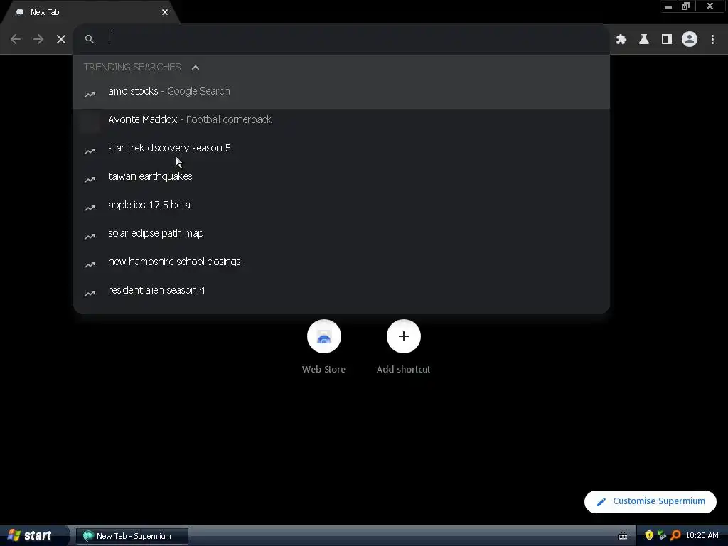Select the New Tab browser tab

pyautogui.click(x=90, y=12)
